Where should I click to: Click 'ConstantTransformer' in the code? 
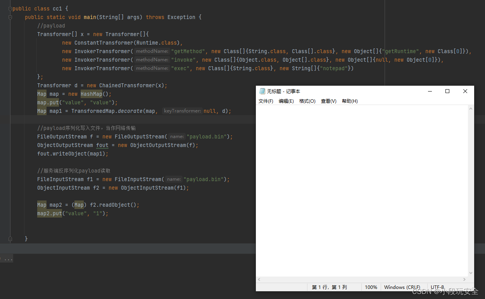pyautogui.click(x=104, y=43)
